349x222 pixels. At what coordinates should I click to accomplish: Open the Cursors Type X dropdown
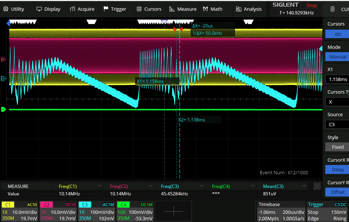(337, 102)
